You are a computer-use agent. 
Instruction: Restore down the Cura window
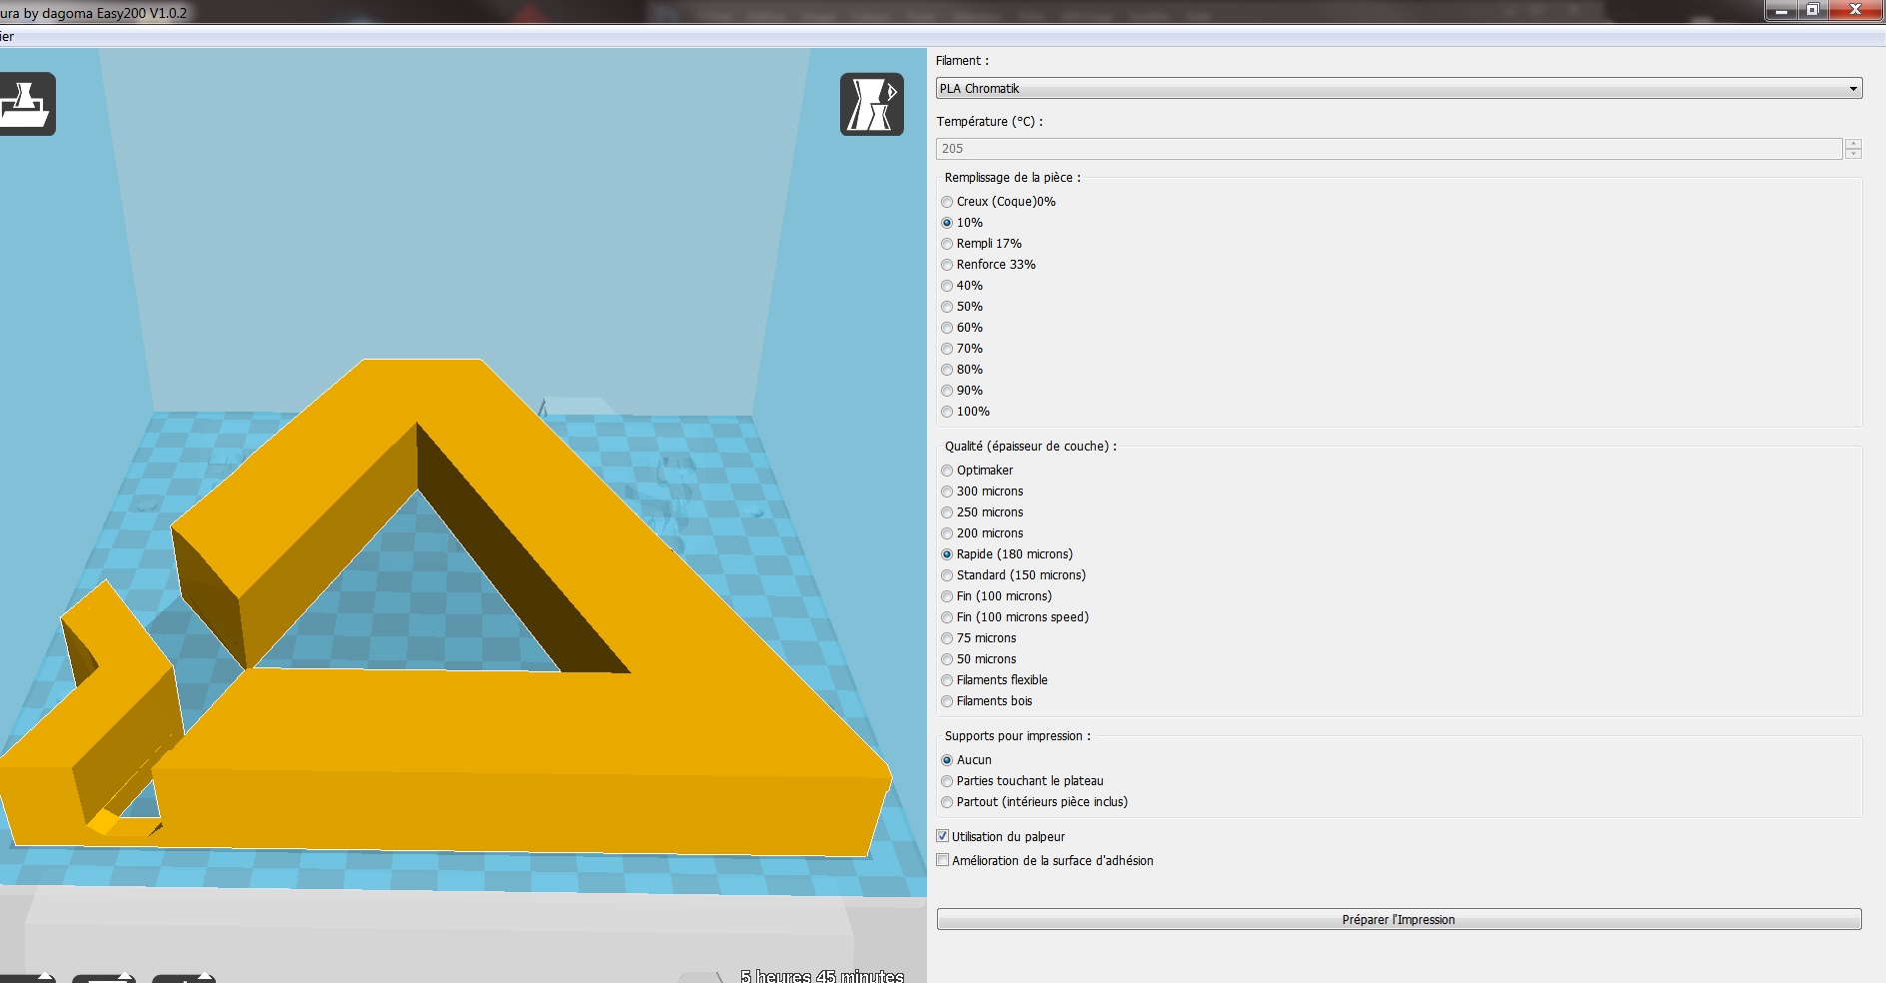tap(1812, 10)
